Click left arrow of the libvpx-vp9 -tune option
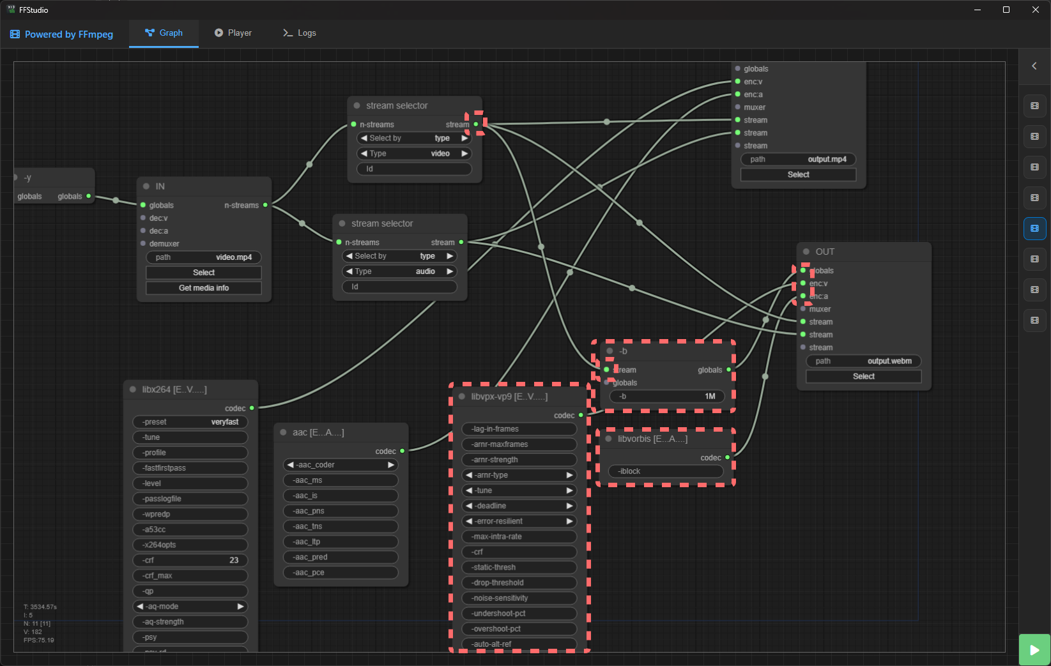Viewport: 1051px width, 666px height. tap(469, 490)
